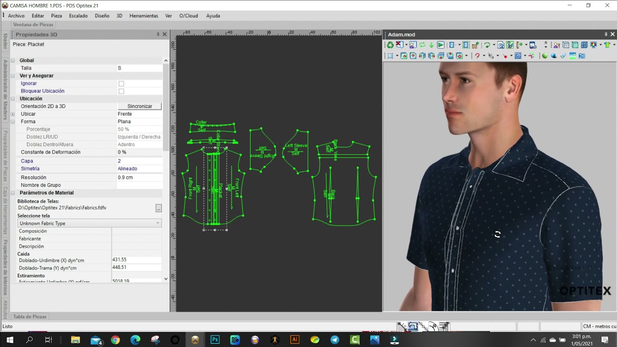Click the dashed-outline cylinder icon

pos(466,45)
